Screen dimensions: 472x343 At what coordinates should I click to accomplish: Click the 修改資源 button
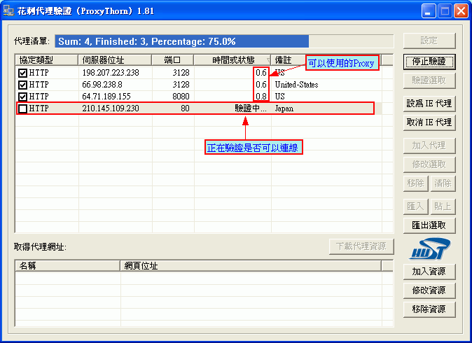point(429,290)
